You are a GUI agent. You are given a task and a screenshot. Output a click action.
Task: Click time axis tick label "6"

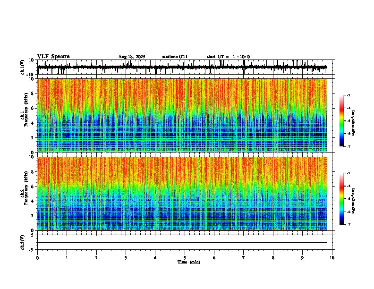pos(214,258)
